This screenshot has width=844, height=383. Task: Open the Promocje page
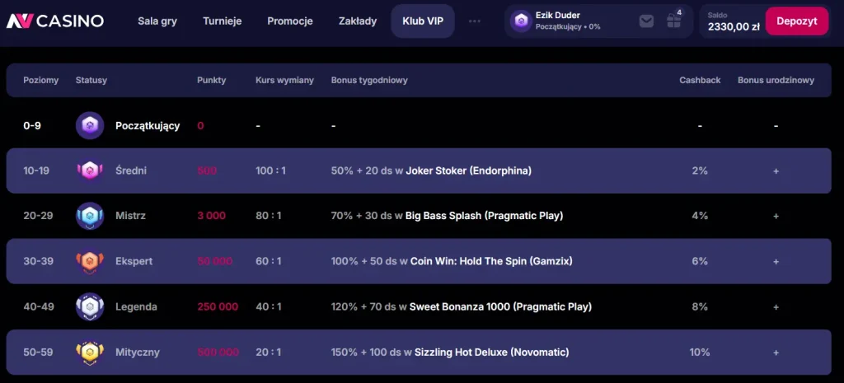(x=290, y=21)
